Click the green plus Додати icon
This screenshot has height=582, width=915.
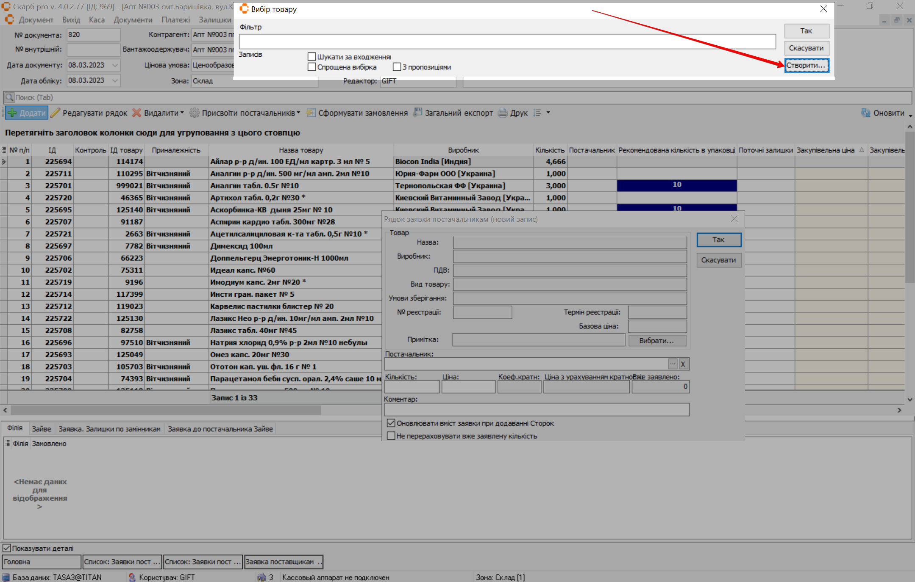[x=12, y=113]
